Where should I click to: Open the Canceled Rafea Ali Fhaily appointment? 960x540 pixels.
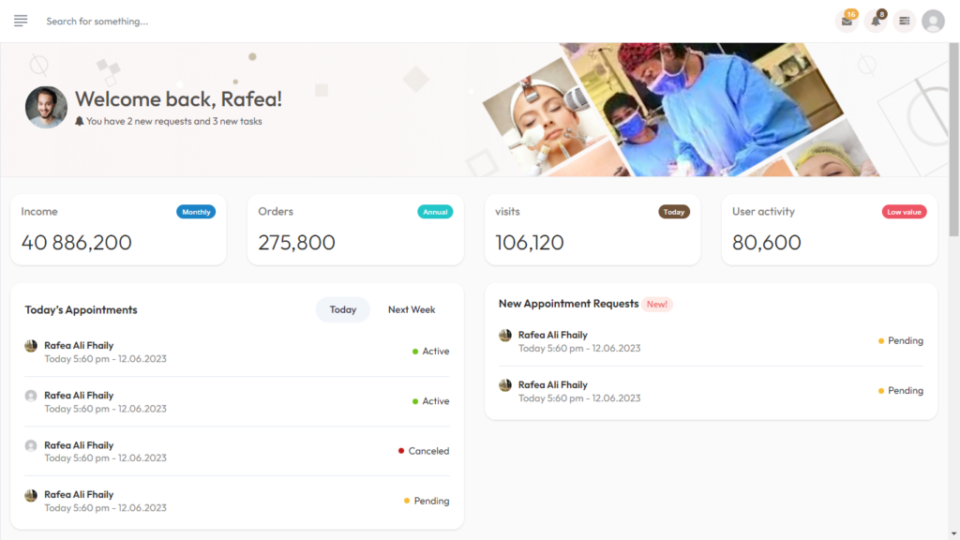coord(237,451)
